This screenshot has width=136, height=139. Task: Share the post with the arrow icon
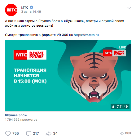[x=48, y=133]
